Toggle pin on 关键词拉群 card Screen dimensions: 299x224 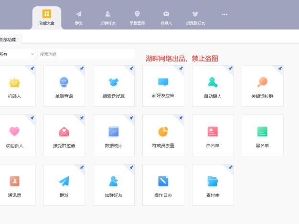280,68
